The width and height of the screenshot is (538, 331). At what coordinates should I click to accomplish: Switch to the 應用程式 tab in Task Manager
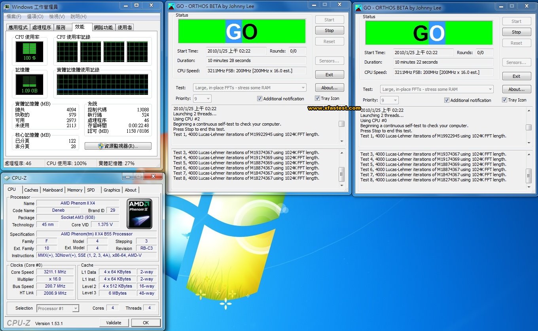pos(18,28)
